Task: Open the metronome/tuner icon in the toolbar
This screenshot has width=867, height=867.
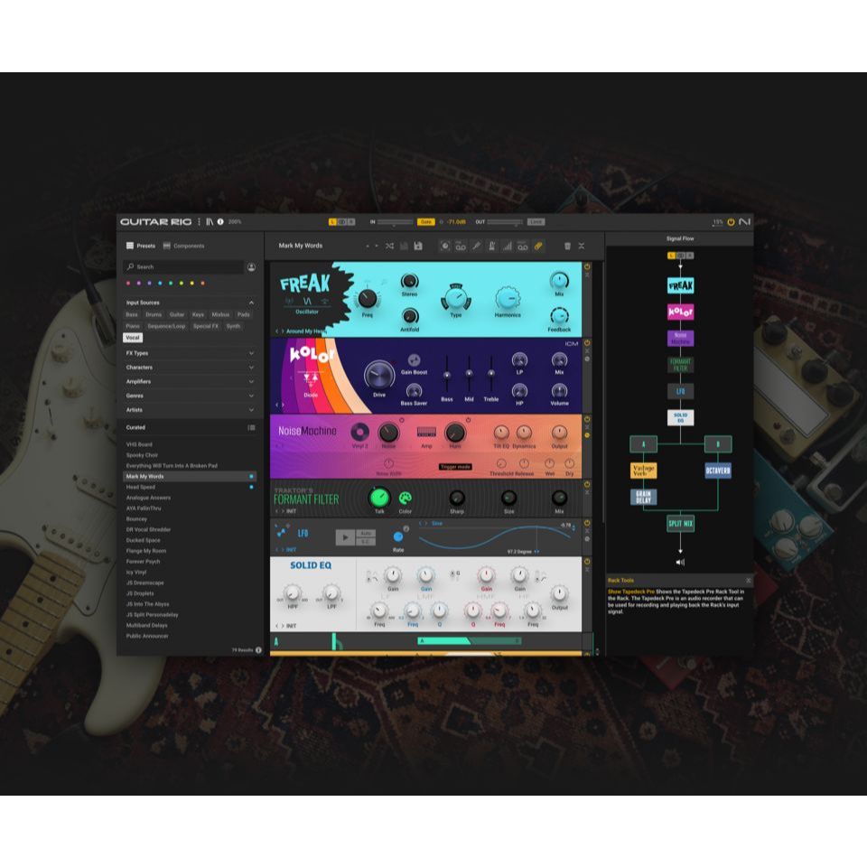Action: (x=490, y=246)
